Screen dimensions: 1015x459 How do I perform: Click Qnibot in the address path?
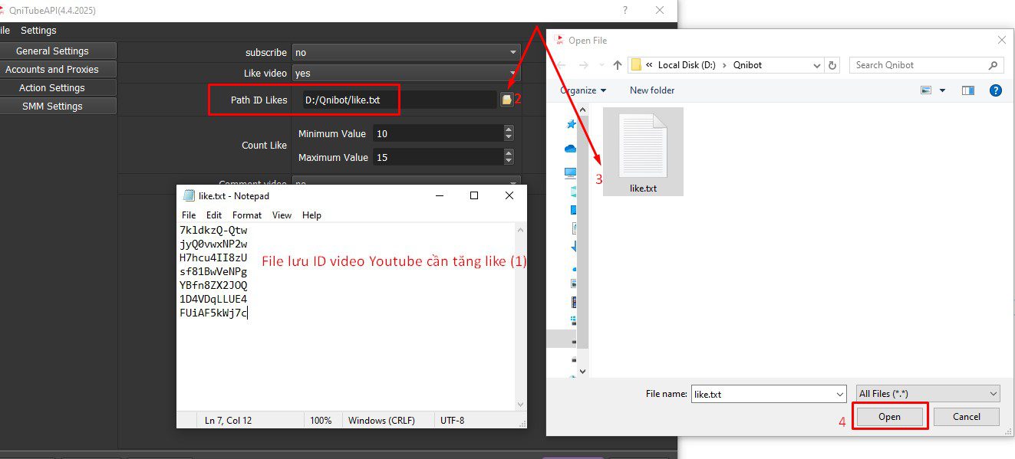tap(747, 65)
